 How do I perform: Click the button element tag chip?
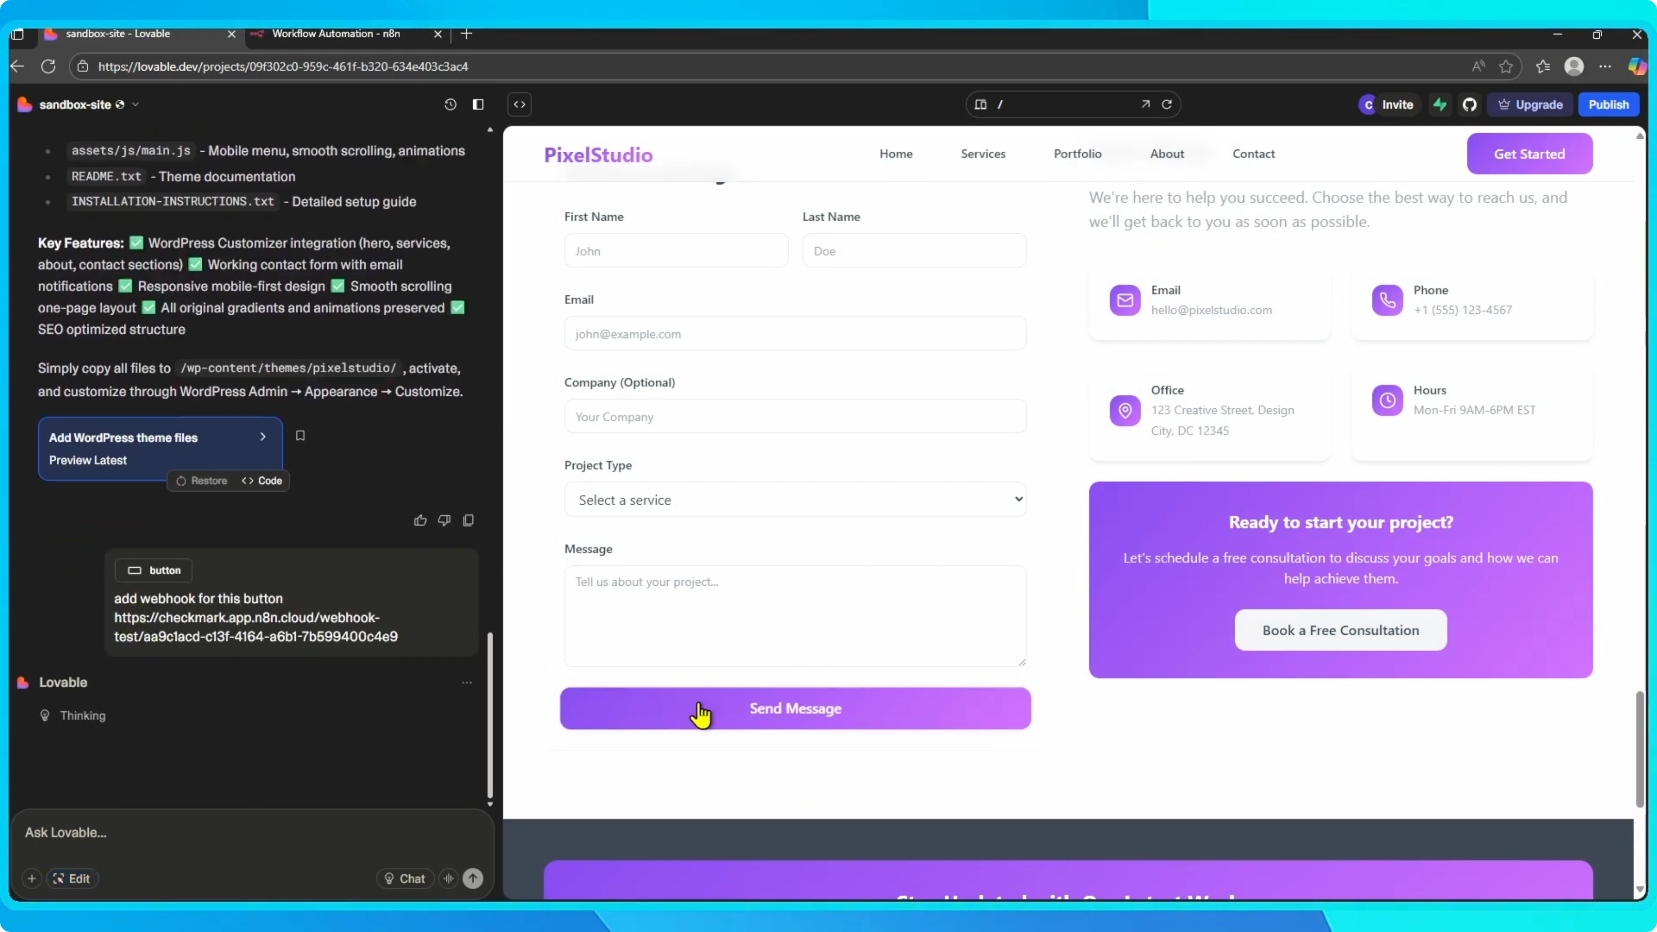[153, 570]
